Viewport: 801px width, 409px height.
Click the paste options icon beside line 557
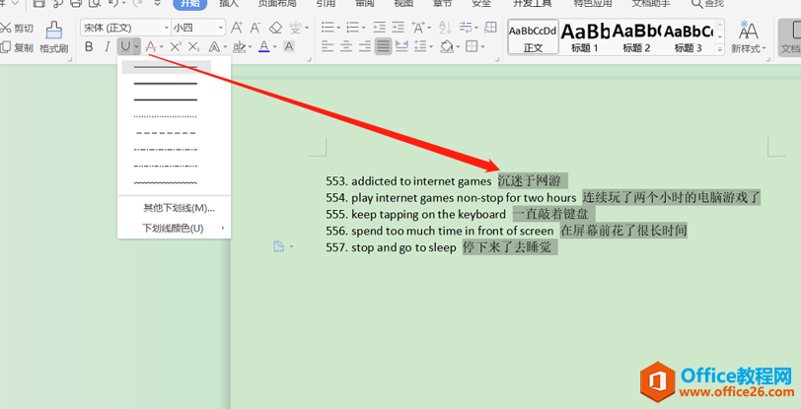coord(278,246)
